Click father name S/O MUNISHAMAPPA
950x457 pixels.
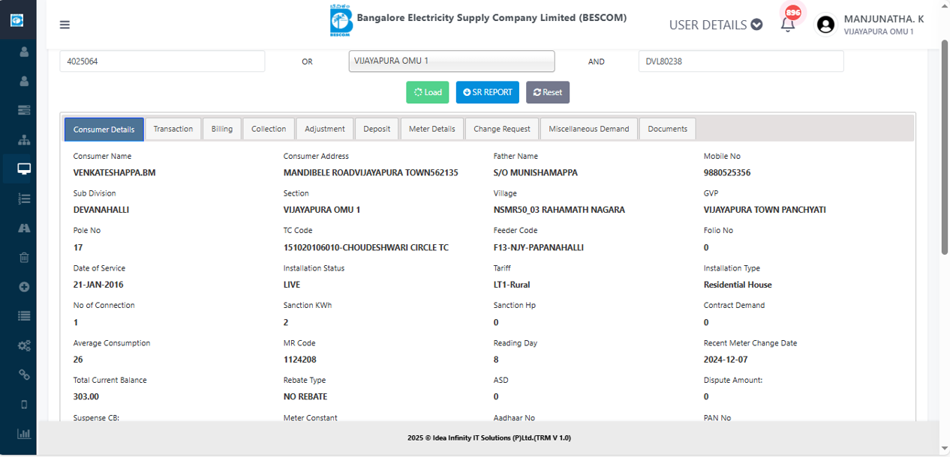[536, 172]
